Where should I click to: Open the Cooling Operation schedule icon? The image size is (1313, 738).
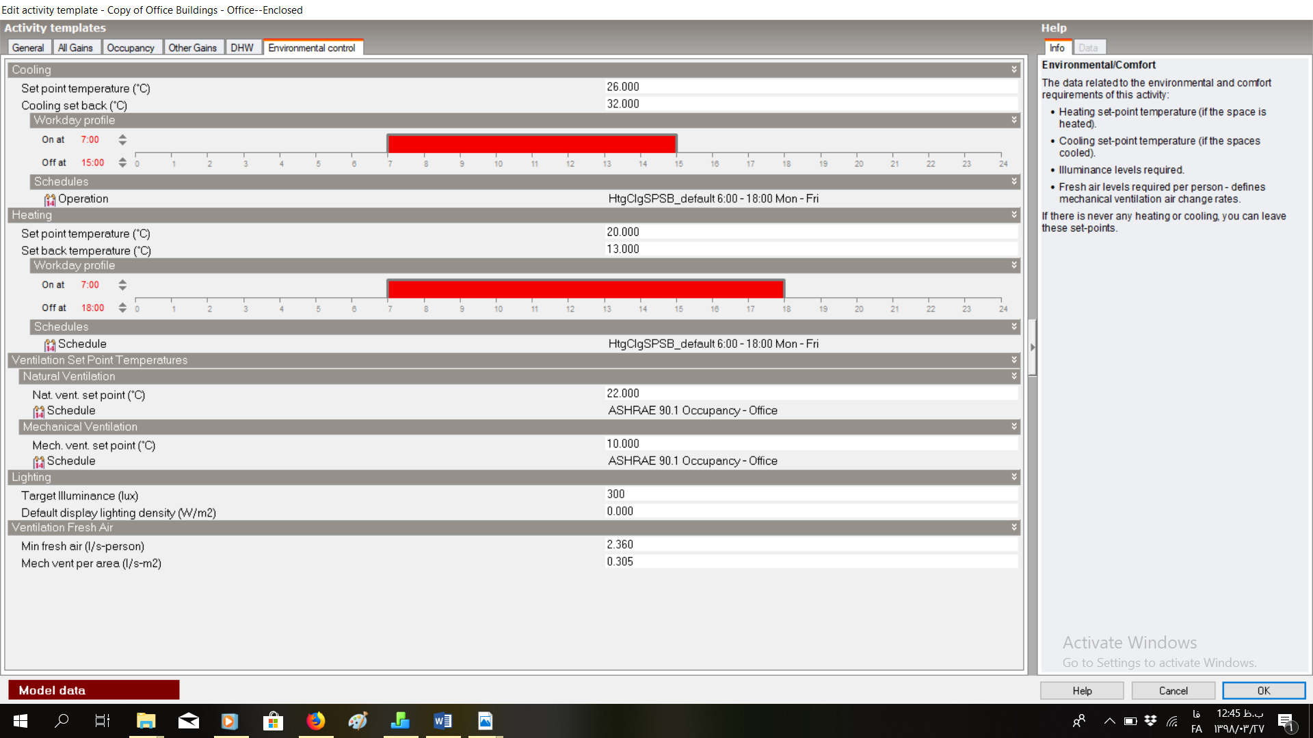coord(50,200)
